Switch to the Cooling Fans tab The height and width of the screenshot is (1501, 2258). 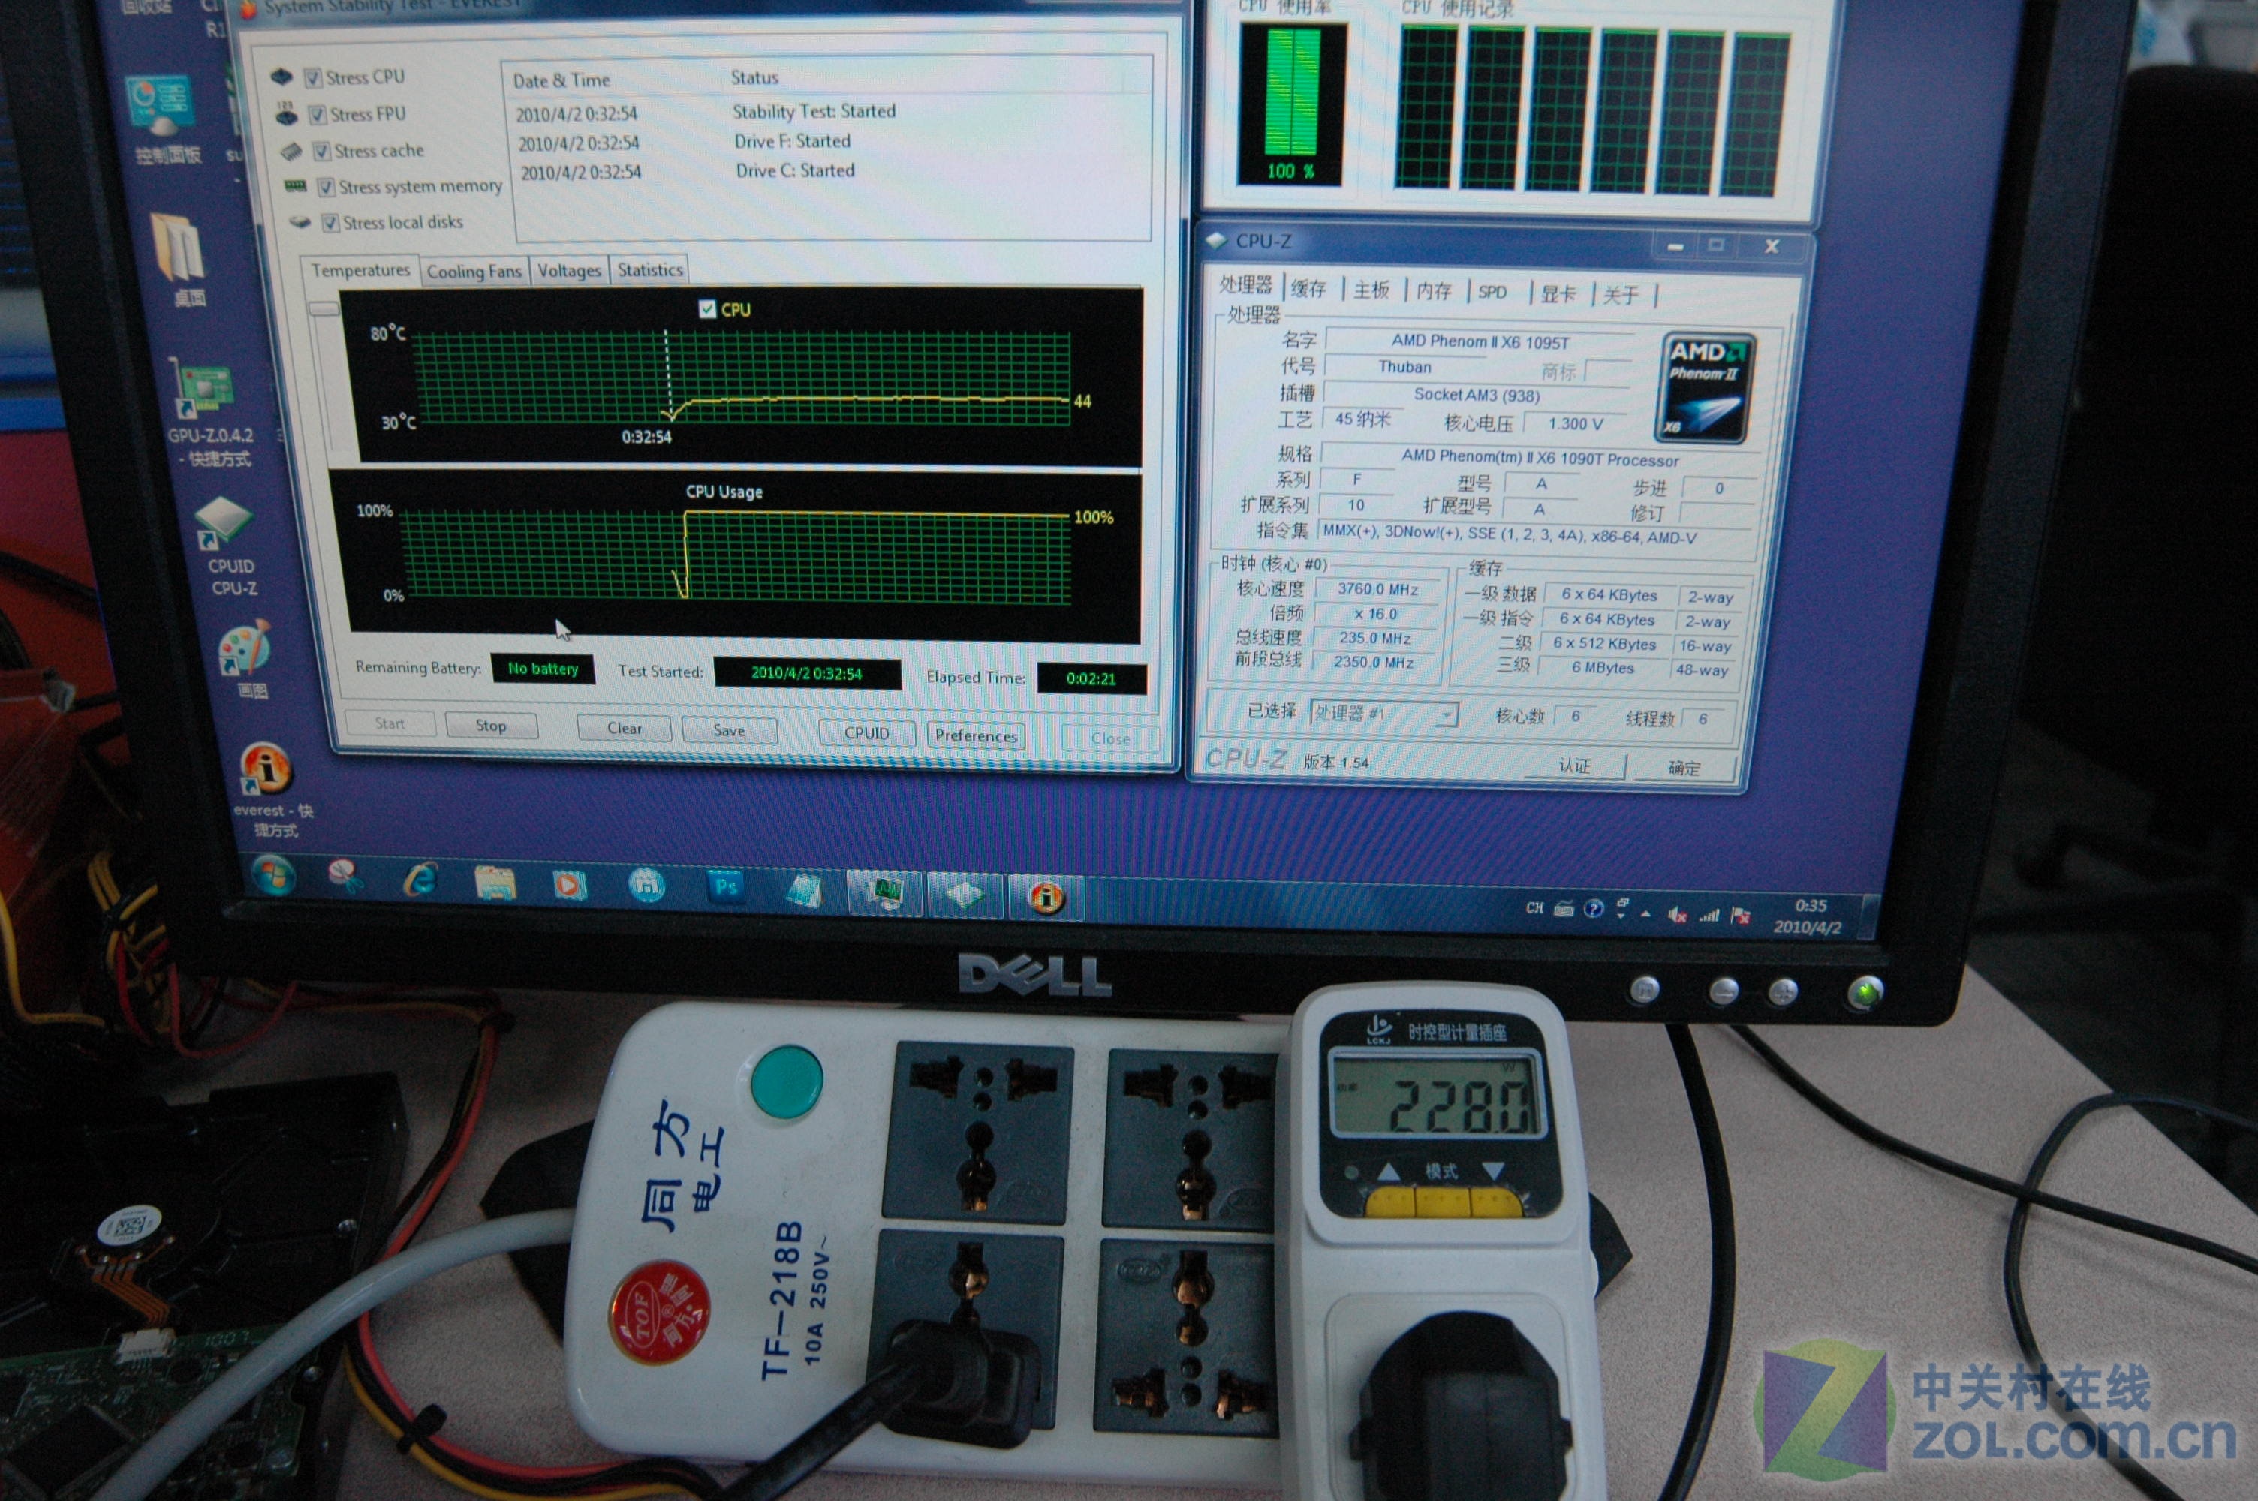tap(474, 272)
